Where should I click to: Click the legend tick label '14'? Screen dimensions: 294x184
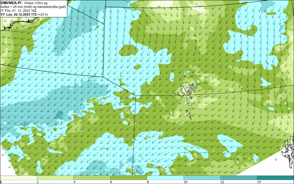[x=259, y=182]
